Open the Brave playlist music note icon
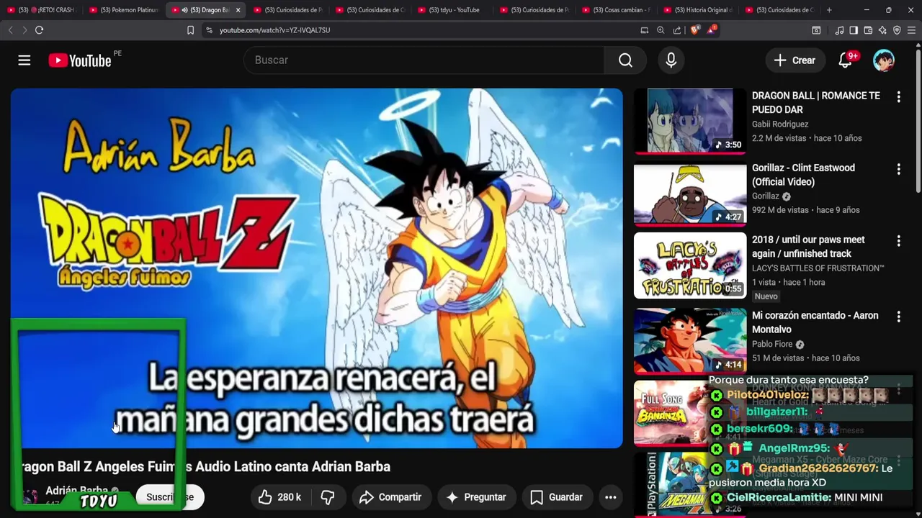This screenshot has width=922, height=518. 839,30
